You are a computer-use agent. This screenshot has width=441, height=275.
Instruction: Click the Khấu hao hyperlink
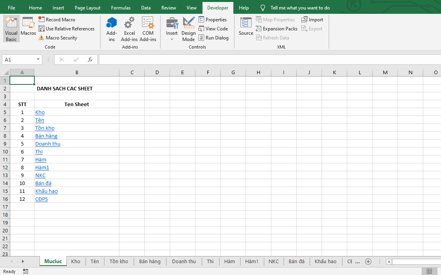tap(46, 191)
